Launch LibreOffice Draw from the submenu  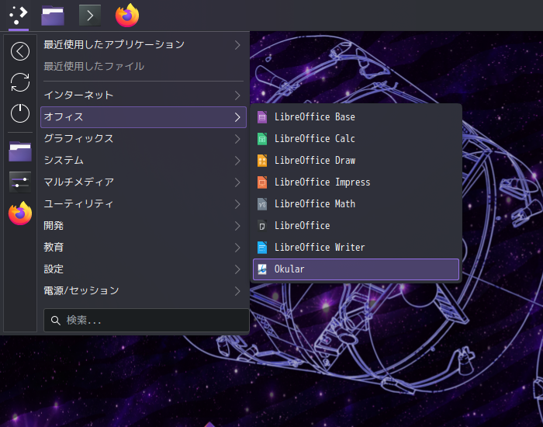[356, 161]
